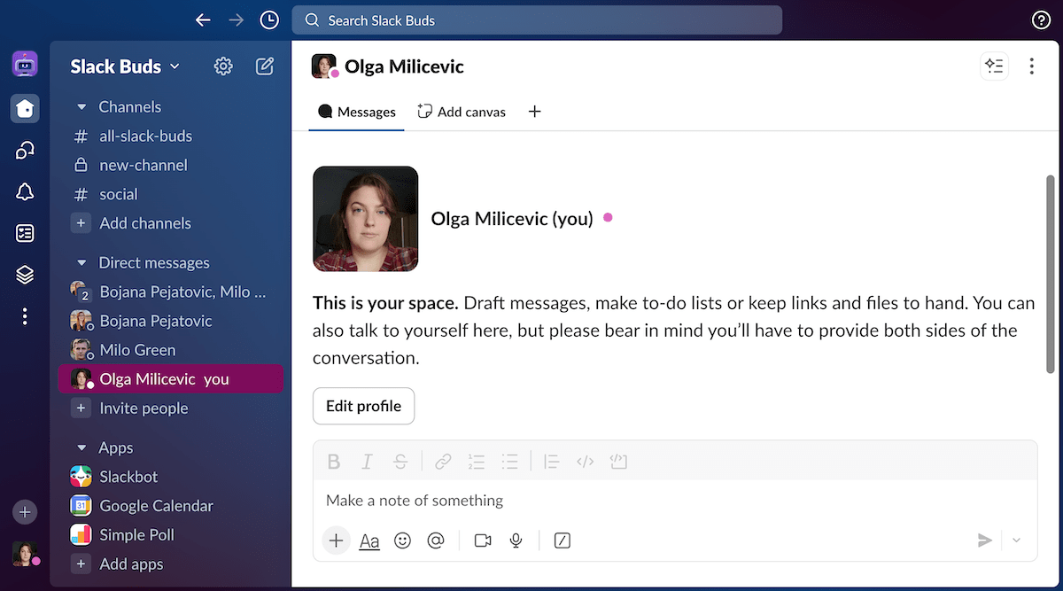The image size is (1063, 591).
Task: Open conversation more actions vertical dots
Action: [x=1031, y=66]
